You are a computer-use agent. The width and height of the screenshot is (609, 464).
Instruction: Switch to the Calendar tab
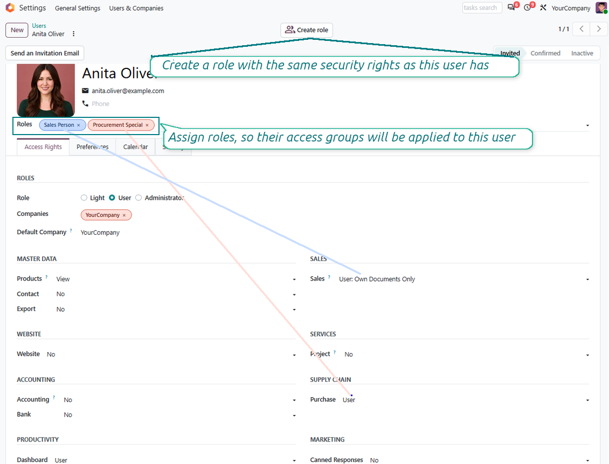pyautogui.click(x=136, y=146)
